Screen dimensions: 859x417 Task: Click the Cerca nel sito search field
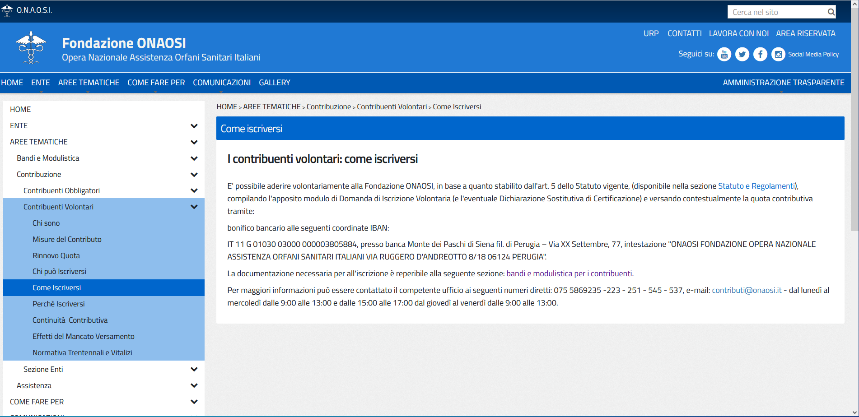click(x=777, y=12)
